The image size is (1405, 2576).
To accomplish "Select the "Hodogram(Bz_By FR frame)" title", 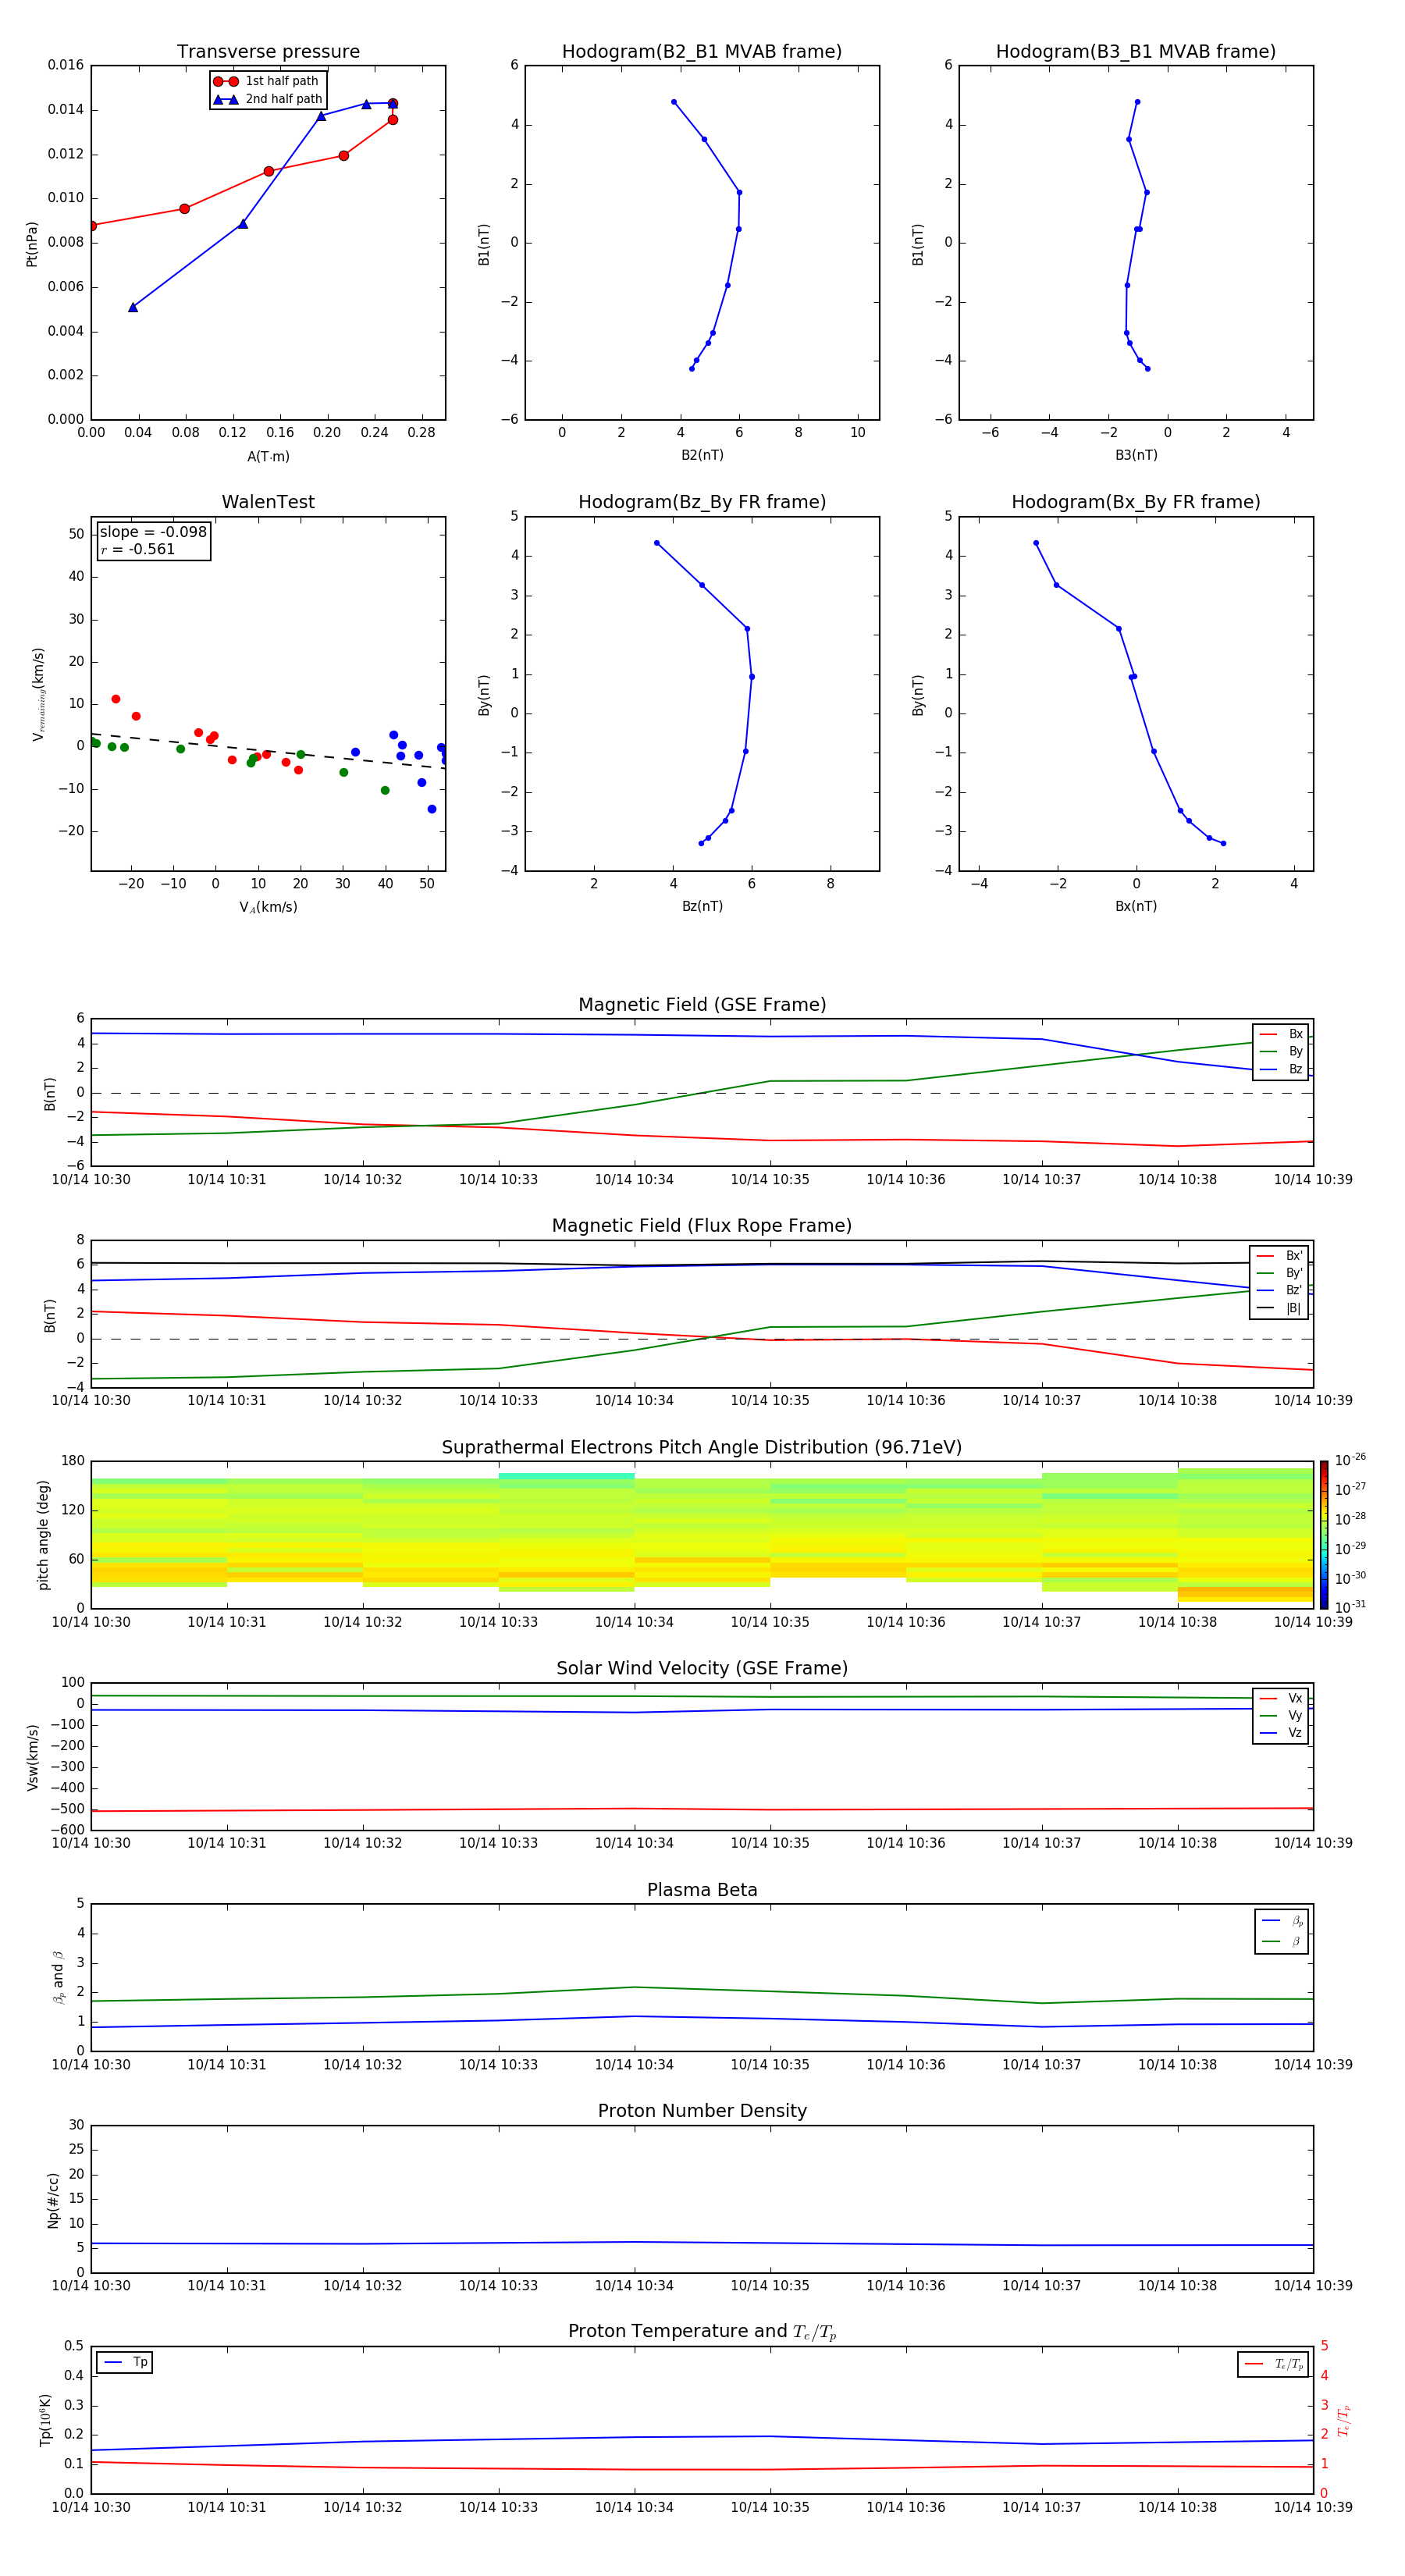I will click(702, 502).
